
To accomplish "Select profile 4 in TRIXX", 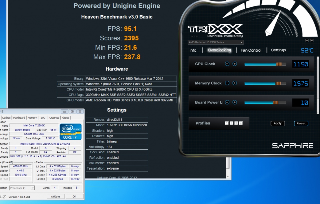I will pos(241,123).
